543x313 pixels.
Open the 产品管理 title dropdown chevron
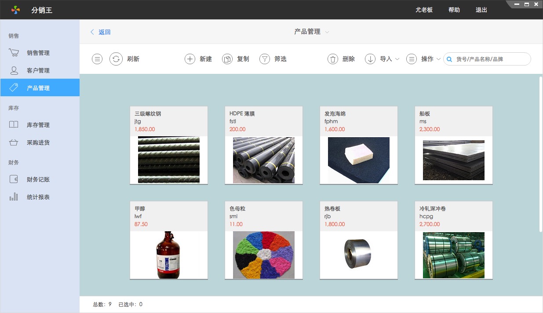pos(327,32)
